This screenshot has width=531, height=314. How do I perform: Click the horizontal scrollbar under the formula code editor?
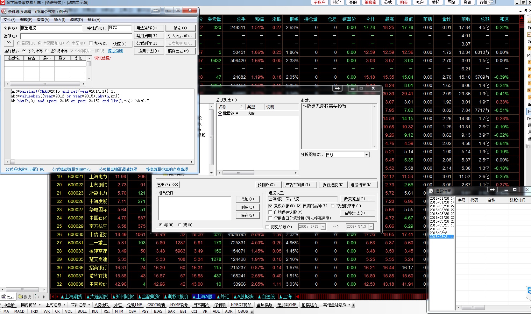(x=99, y=162)
